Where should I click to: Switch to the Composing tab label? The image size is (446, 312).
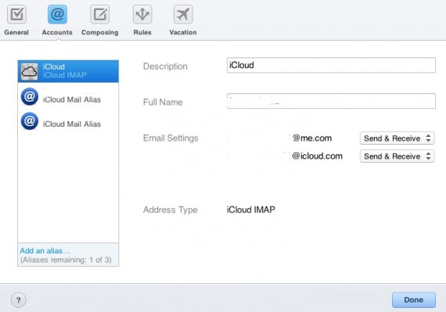100,32
